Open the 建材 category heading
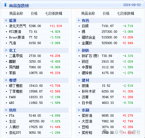The width and height of the screenshot is (145, 138). (x=85, y=80)
